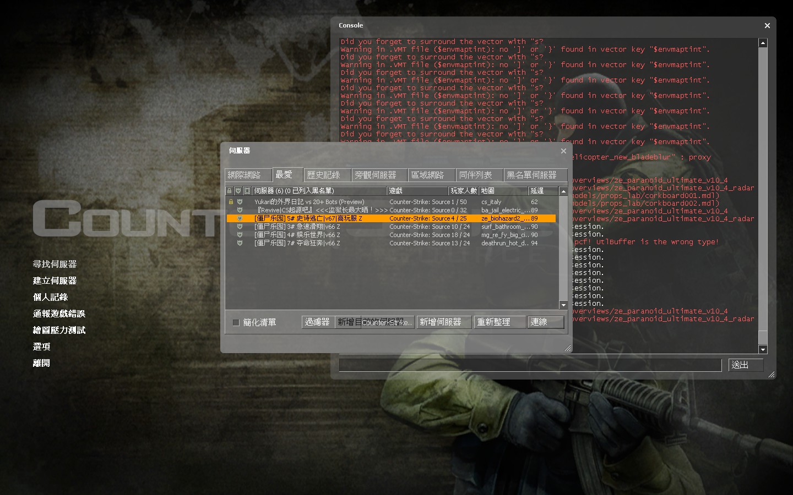This screenshot has width=793, height=495.
Task: Click the 新增伺服器 button
Action: point(444,322)
